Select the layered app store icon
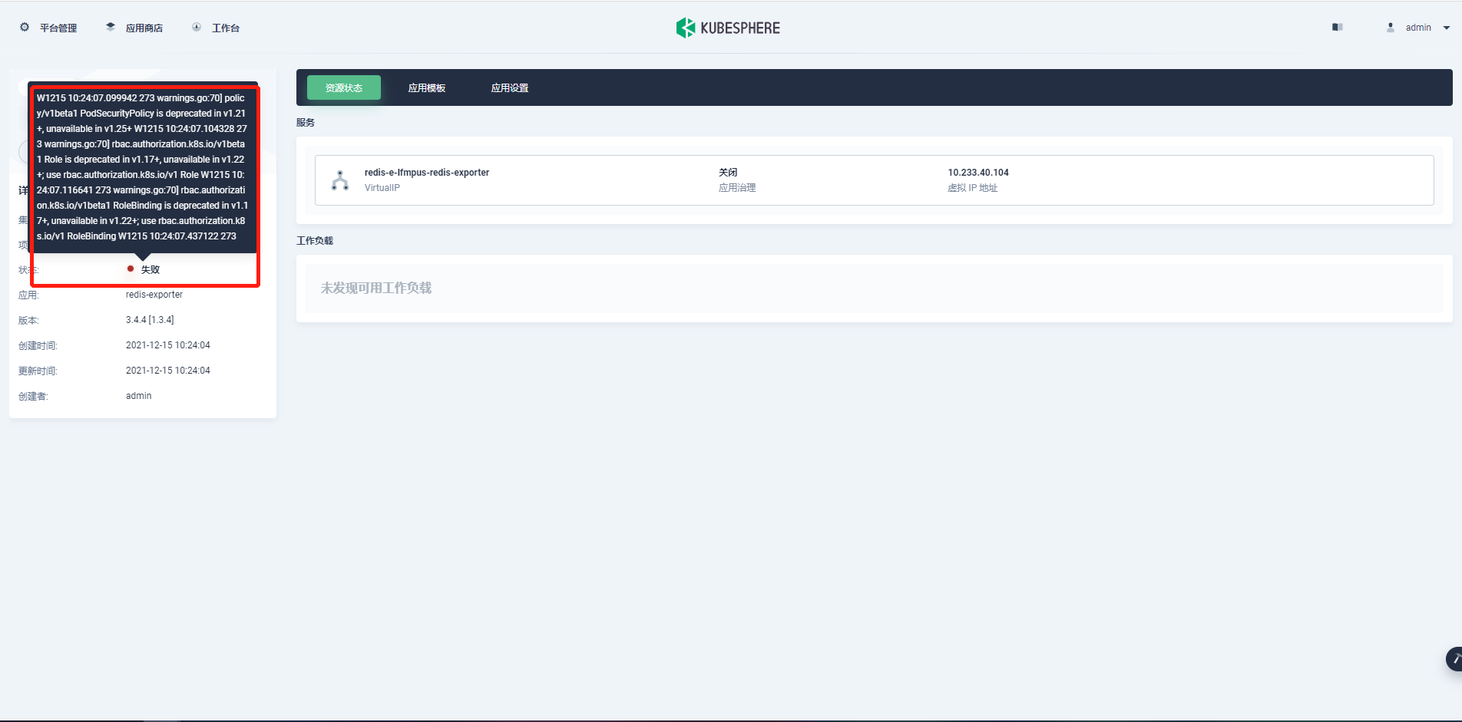 coord(109,26)
